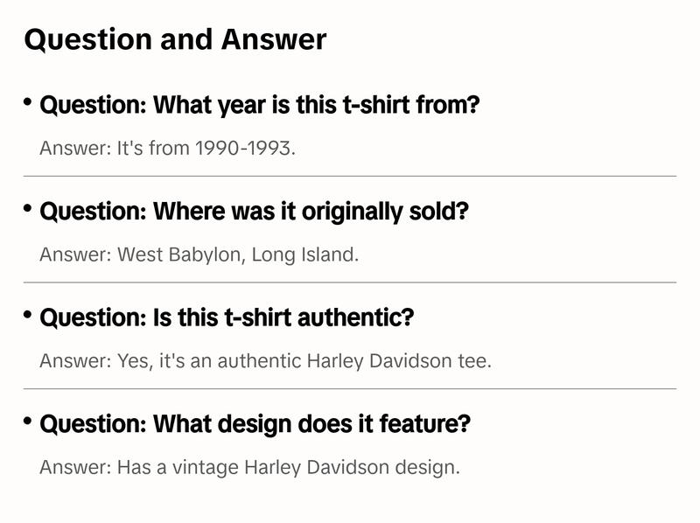Select the question about the t-shirt year

260,106
